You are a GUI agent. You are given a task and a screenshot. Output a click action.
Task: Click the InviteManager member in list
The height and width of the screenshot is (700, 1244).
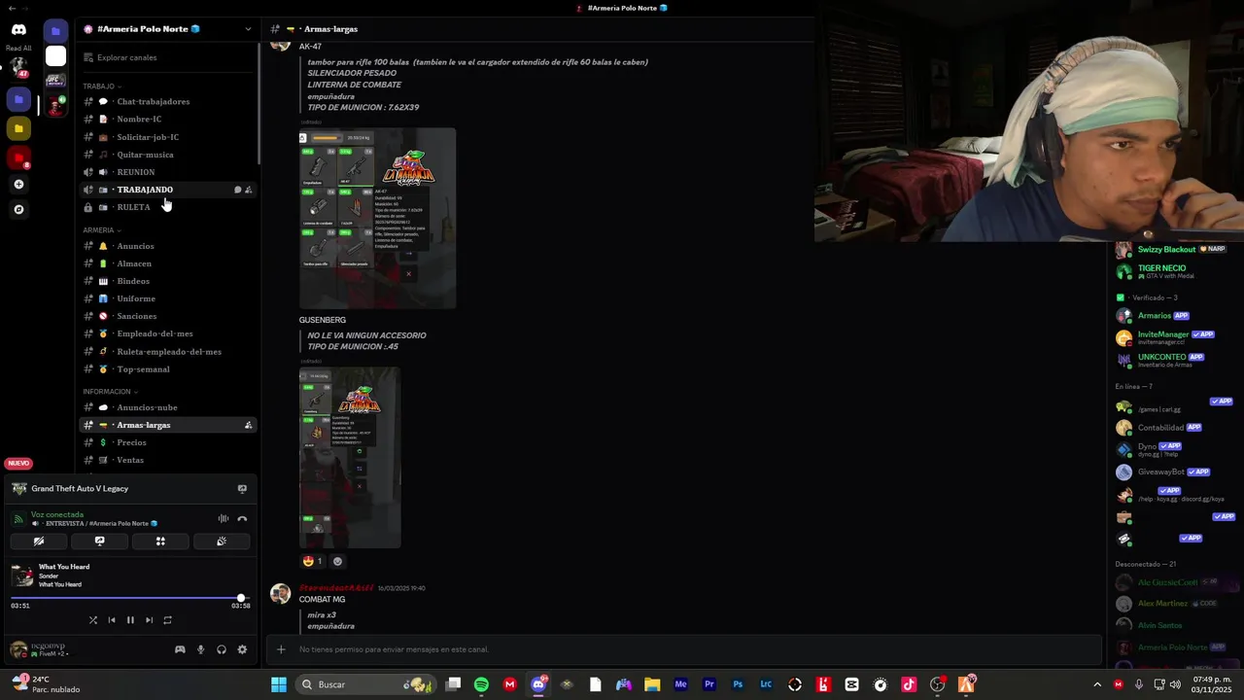coord(1174,337)
